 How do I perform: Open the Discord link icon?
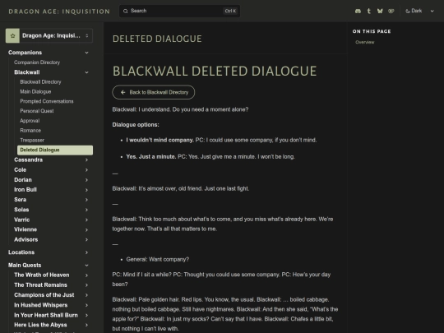358,11
